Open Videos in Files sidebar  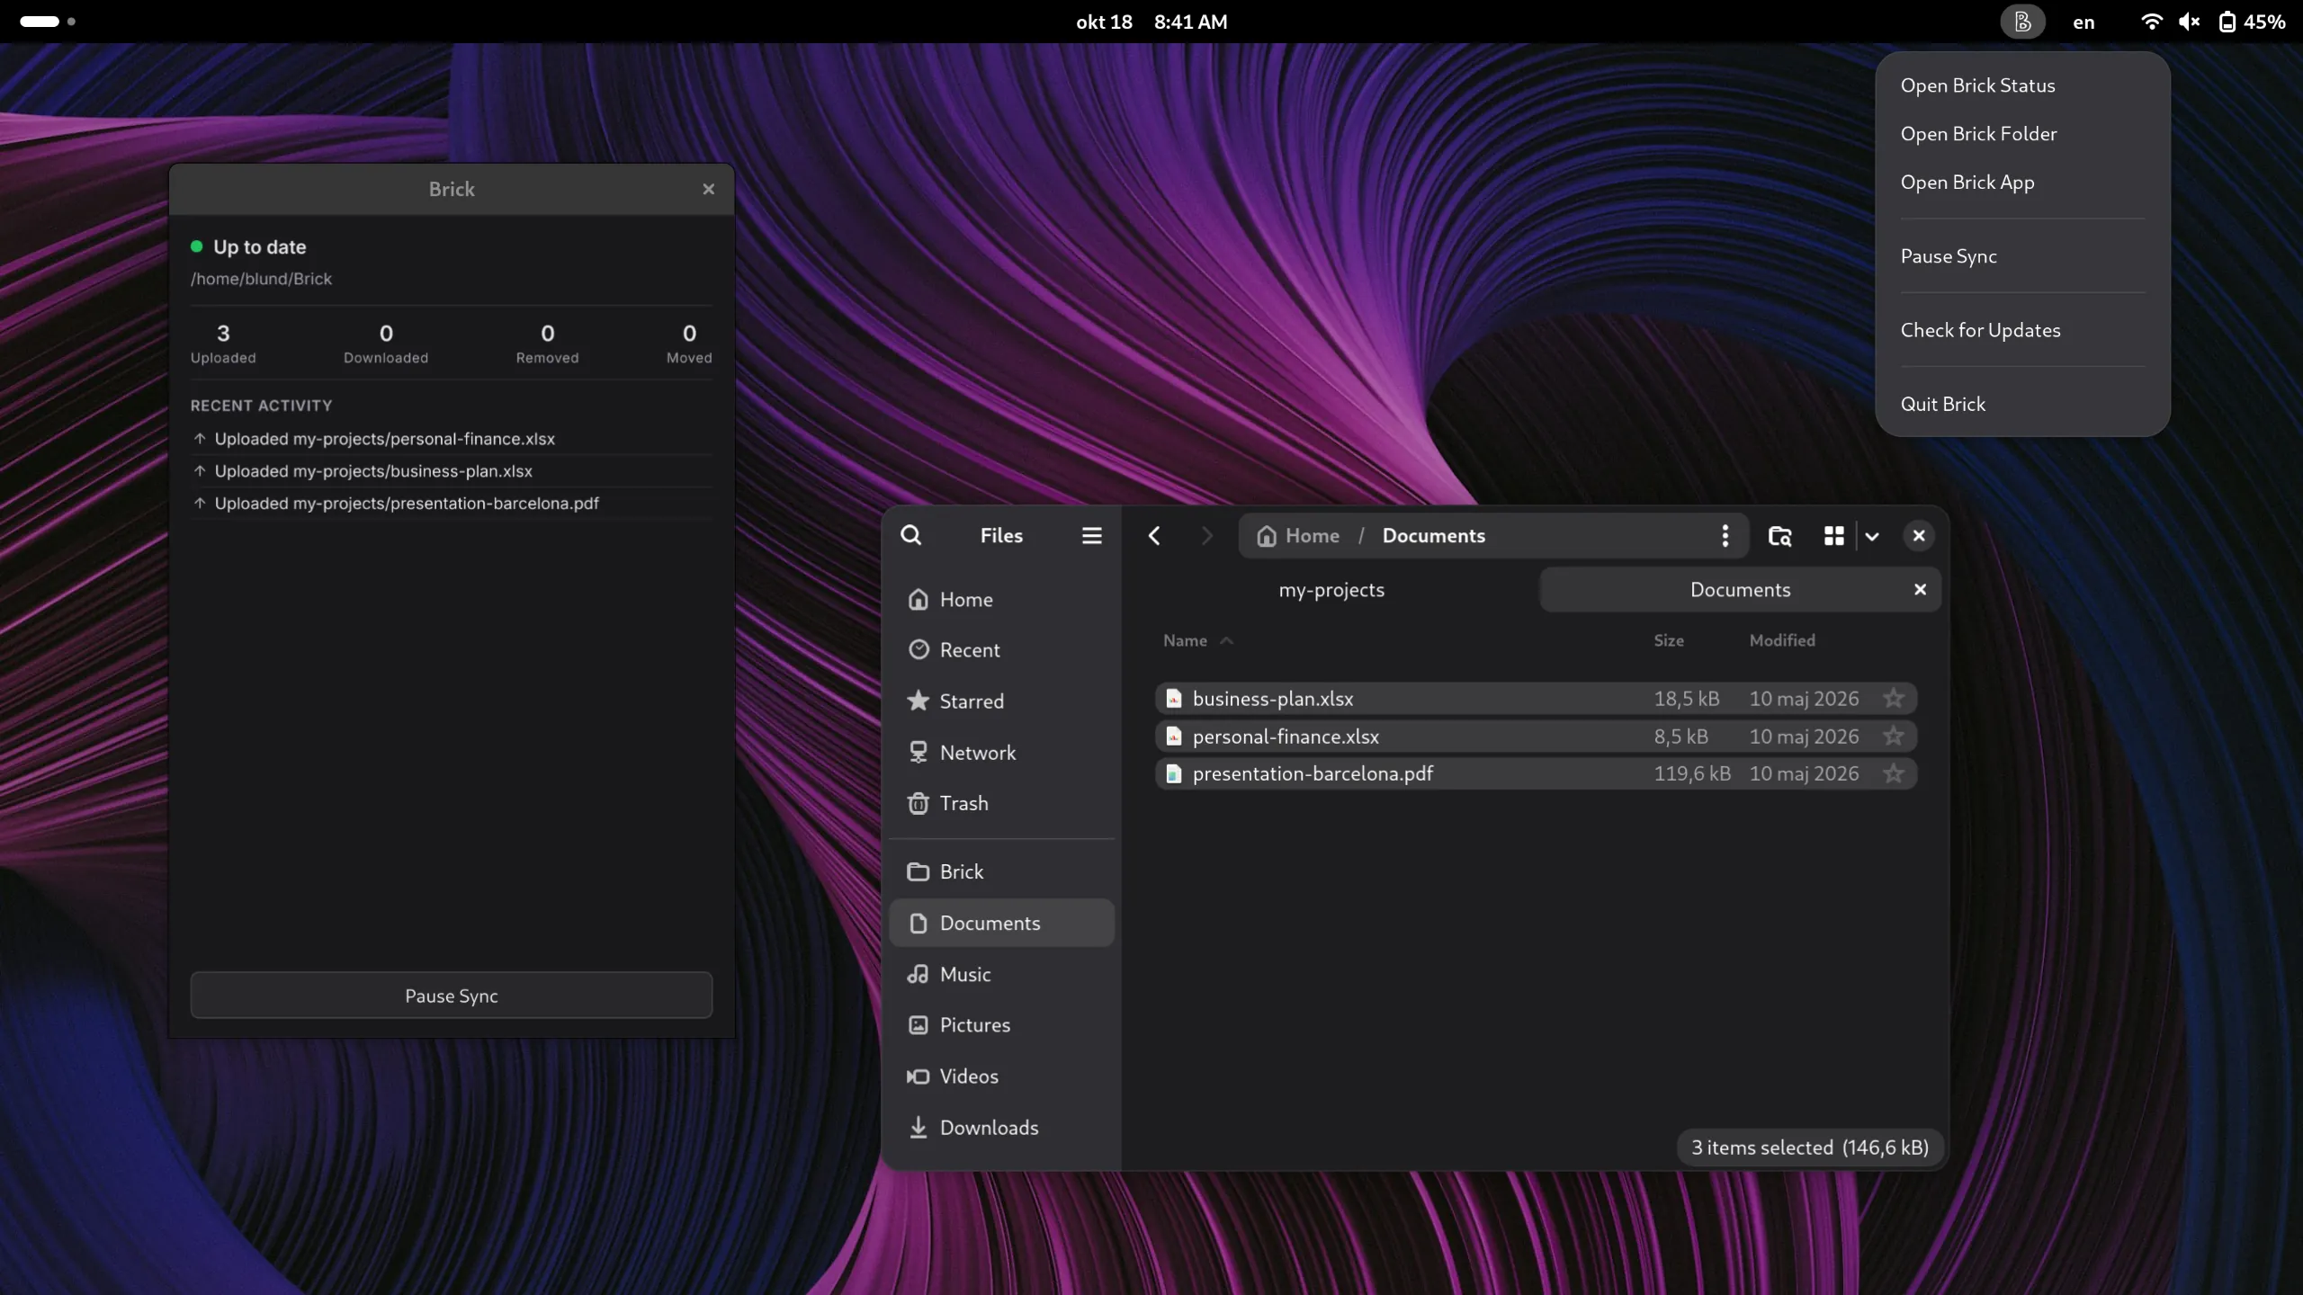click(x=1001, y=1076)
